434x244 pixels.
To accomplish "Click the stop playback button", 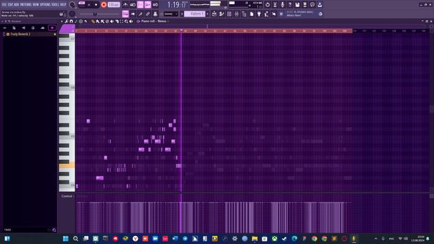I will click(96, 5).
